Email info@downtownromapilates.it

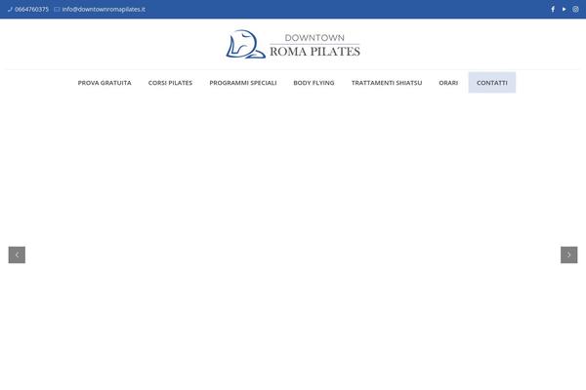[104, 10]
